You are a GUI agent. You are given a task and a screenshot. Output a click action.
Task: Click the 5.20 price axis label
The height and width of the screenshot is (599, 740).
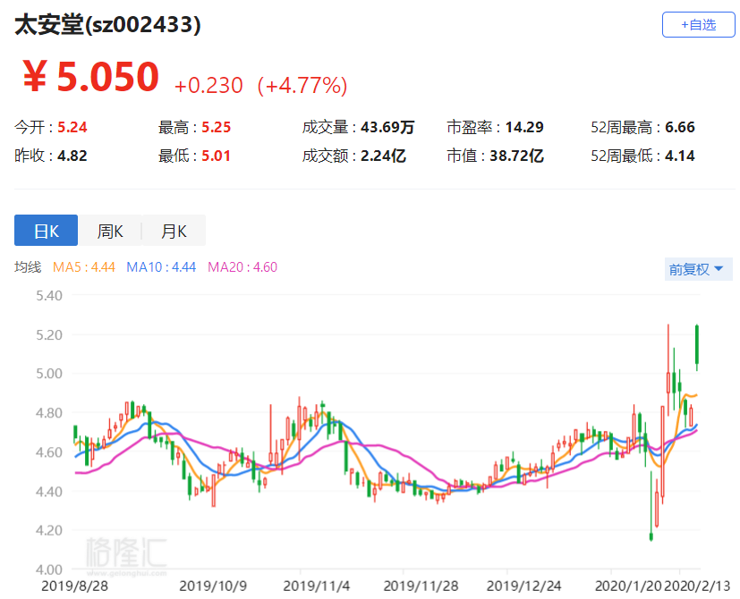[49, 335]
